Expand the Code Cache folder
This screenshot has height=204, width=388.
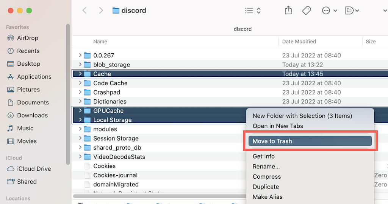(x=80, y=83)
